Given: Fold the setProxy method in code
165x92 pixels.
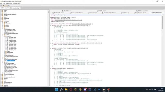Looking at the screenshot, I should click(51, 25).
